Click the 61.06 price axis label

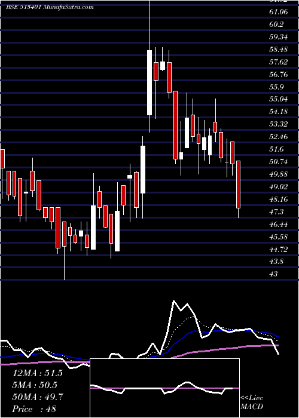pyautogui.click(x=279, y=12)
